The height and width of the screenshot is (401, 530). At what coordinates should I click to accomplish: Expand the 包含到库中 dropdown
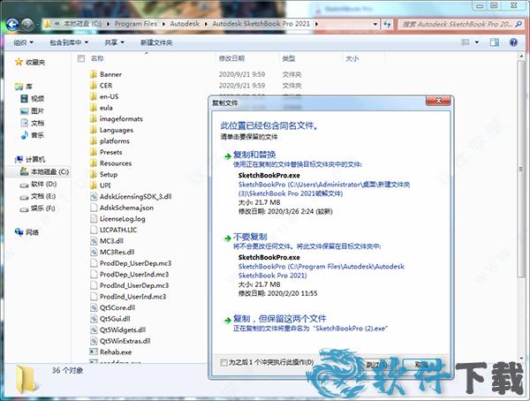(69, 42)
